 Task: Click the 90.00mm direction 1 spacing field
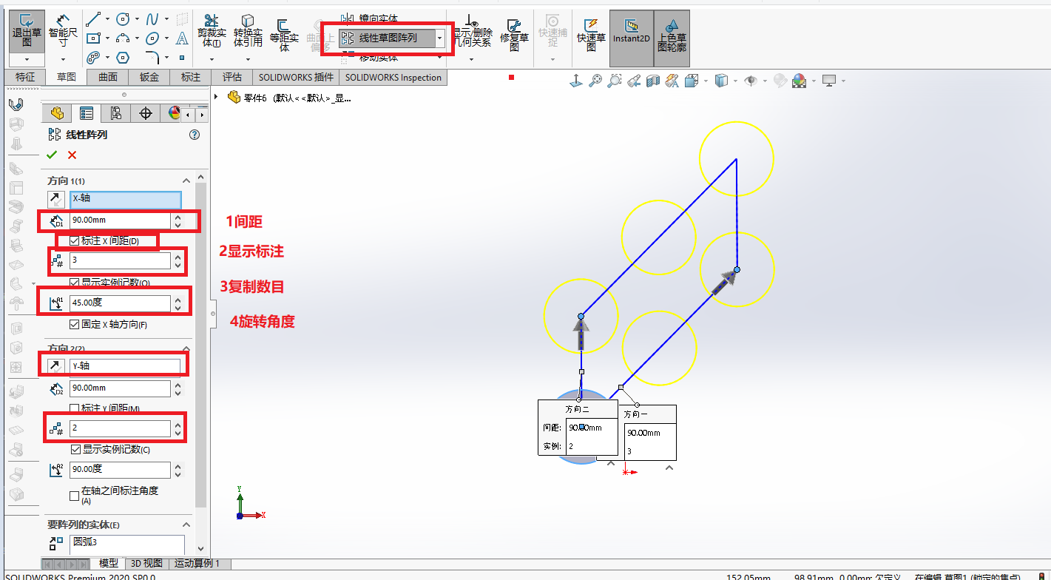pos(120,220)
